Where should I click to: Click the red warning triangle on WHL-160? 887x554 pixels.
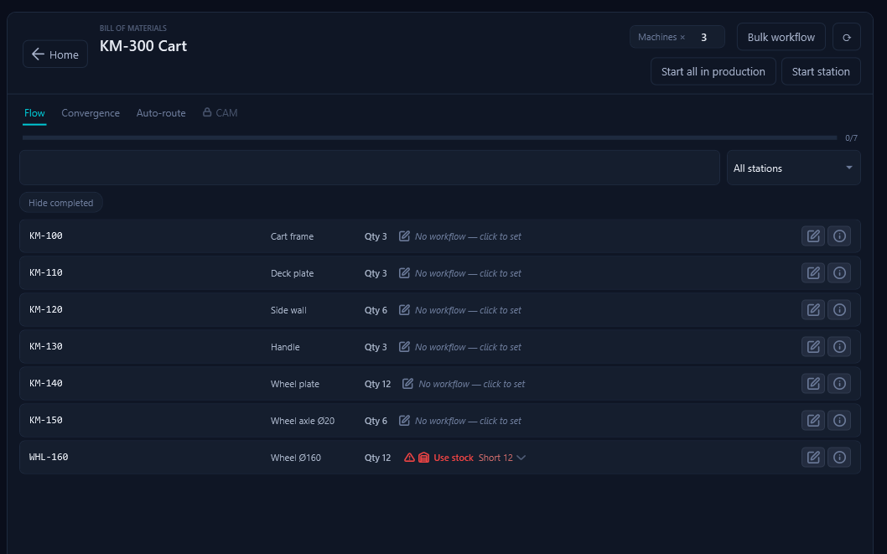409,458
